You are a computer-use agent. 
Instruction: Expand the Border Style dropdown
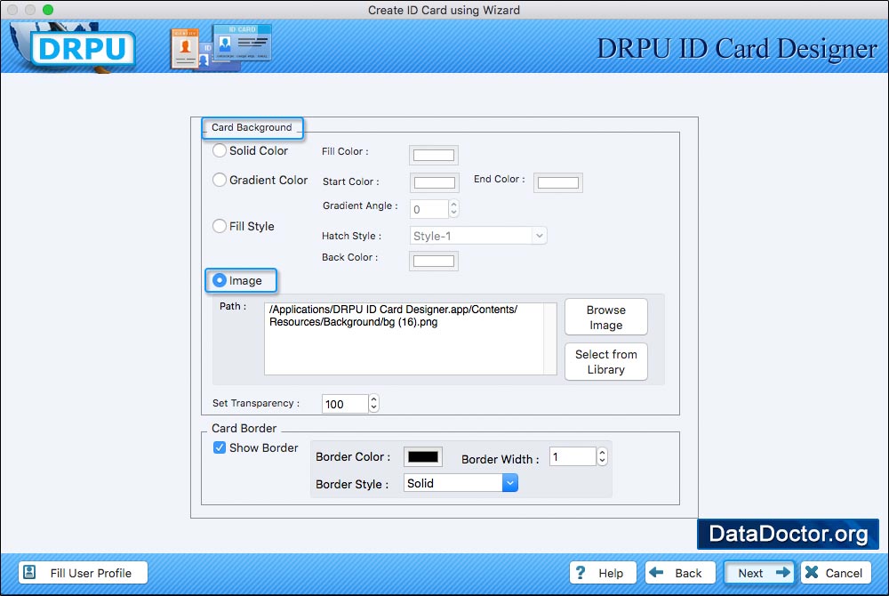point(461,483)
